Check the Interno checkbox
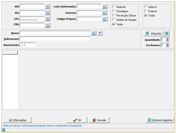 click(x=146, y=7)
